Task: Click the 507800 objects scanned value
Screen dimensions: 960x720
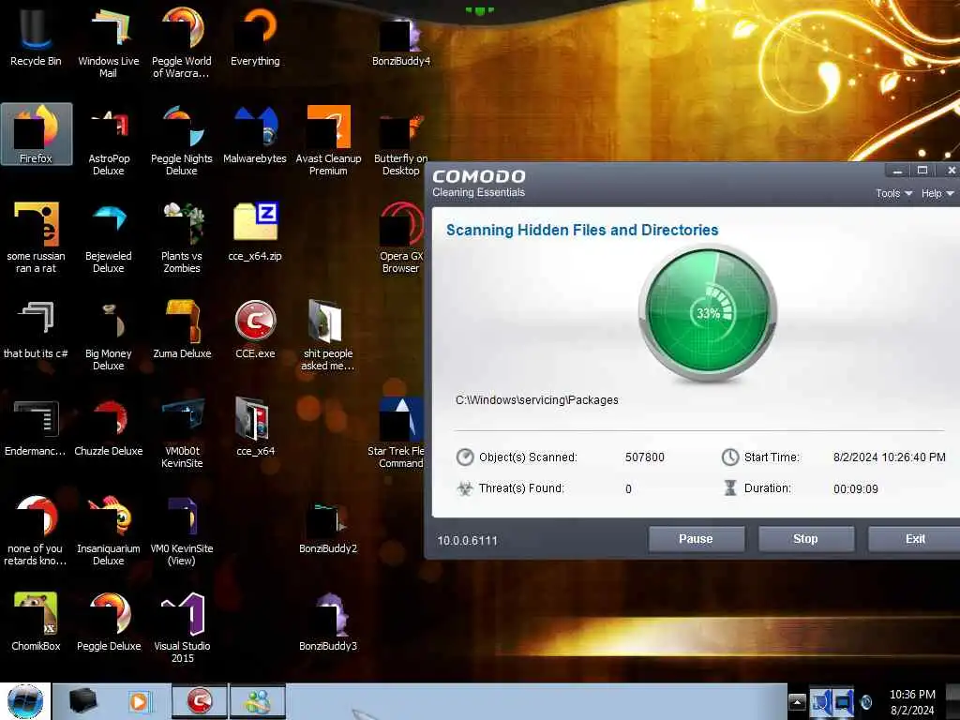Action: click(x=645, y=457)
